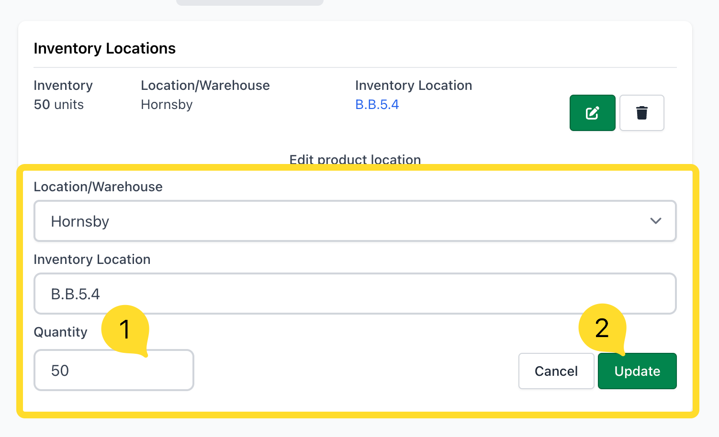
Task: Select the 50 units inventory value
Action: [58, 105]
